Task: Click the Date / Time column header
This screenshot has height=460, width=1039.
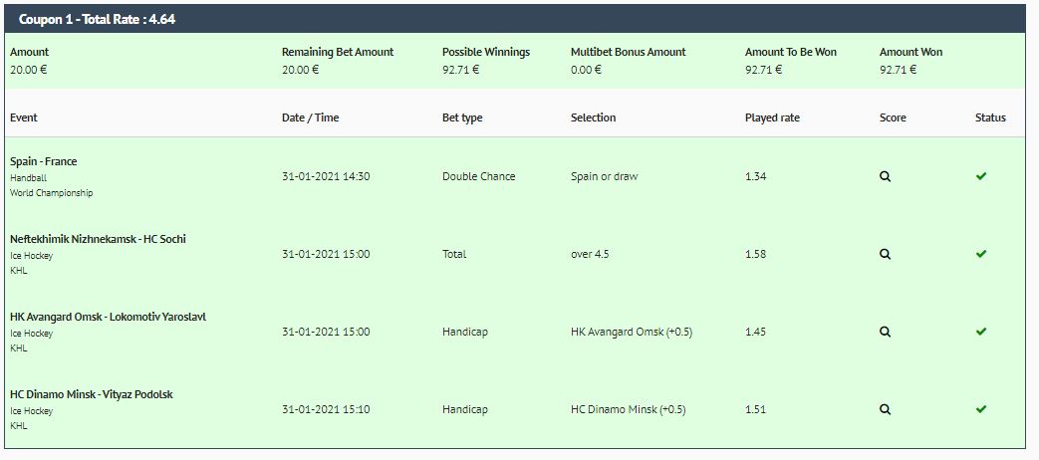Action: tap(310, 117)
